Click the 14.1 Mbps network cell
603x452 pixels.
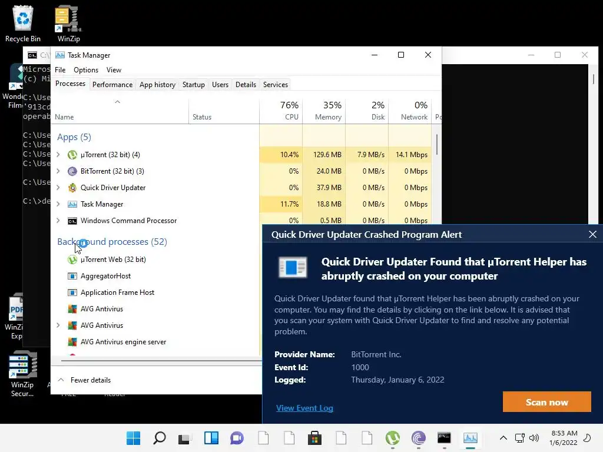click(x=410, y=155)
